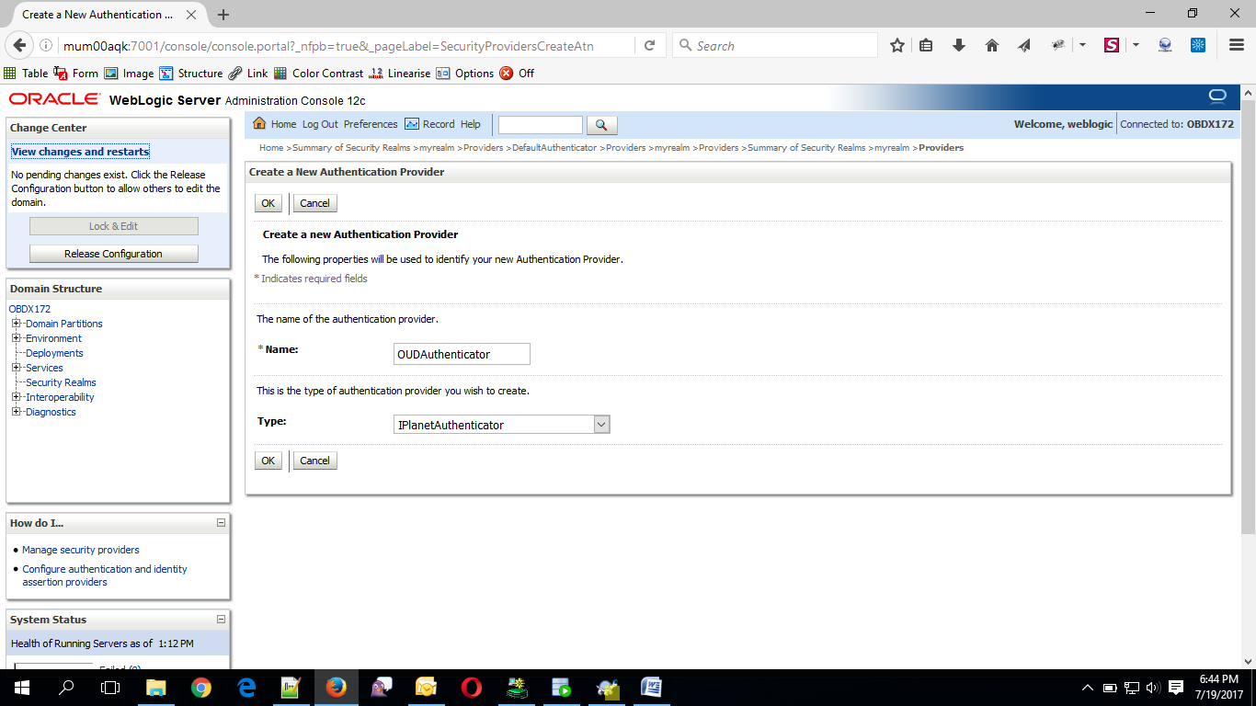The height and width of the screenshot is (706, 1256).
Task: Click the Lock & Edit button
Action: [x=114, y=226]
